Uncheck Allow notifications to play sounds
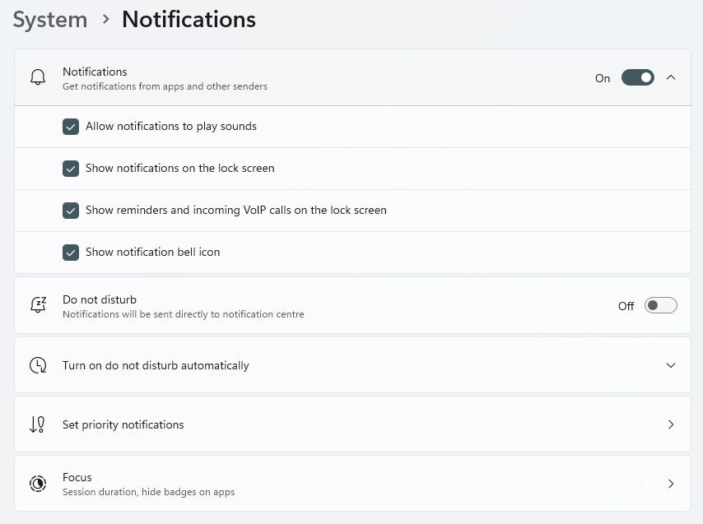The image size is (703, 524). [x=71, y=126]
